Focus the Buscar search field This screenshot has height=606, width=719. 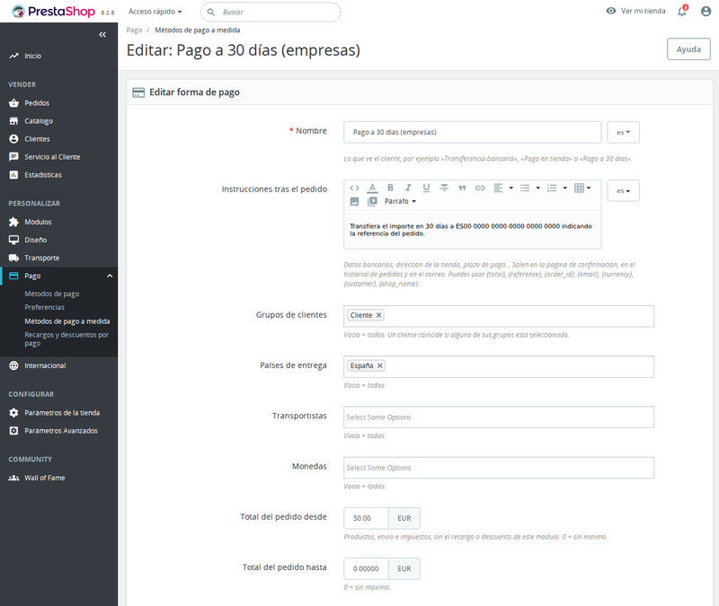(271, 12)
